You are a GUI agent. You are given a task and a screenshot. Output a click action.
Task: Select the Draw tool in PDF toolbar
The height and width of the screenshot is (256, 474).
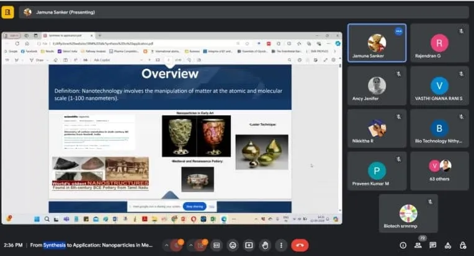37,60
